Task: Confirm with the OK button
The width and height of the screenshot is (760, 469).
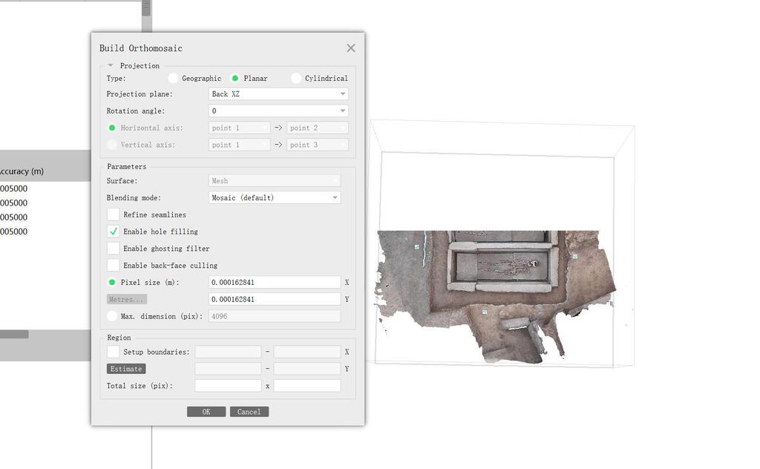Action: 206,412
